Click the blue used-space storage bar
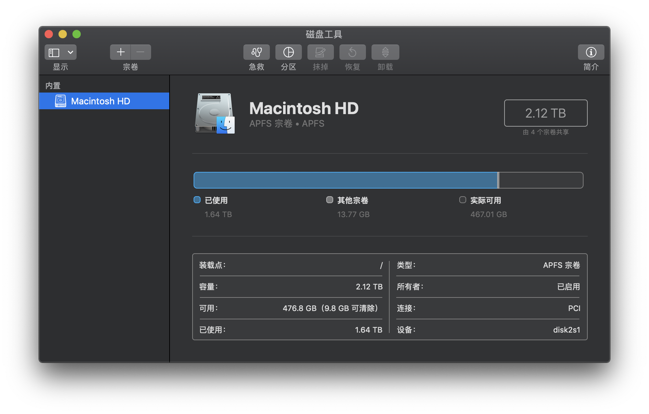The height and width of the screenshot is (414, 649). (346, 180)
